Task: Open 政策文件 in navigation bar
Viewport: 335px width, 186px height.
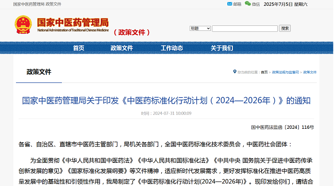Action: 122,48
